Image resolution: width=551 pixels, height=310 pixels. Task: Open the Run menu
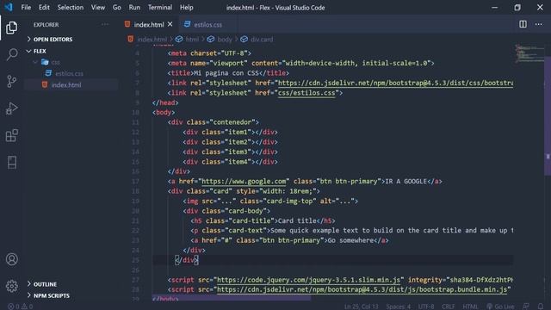click(x=134, y=7)
